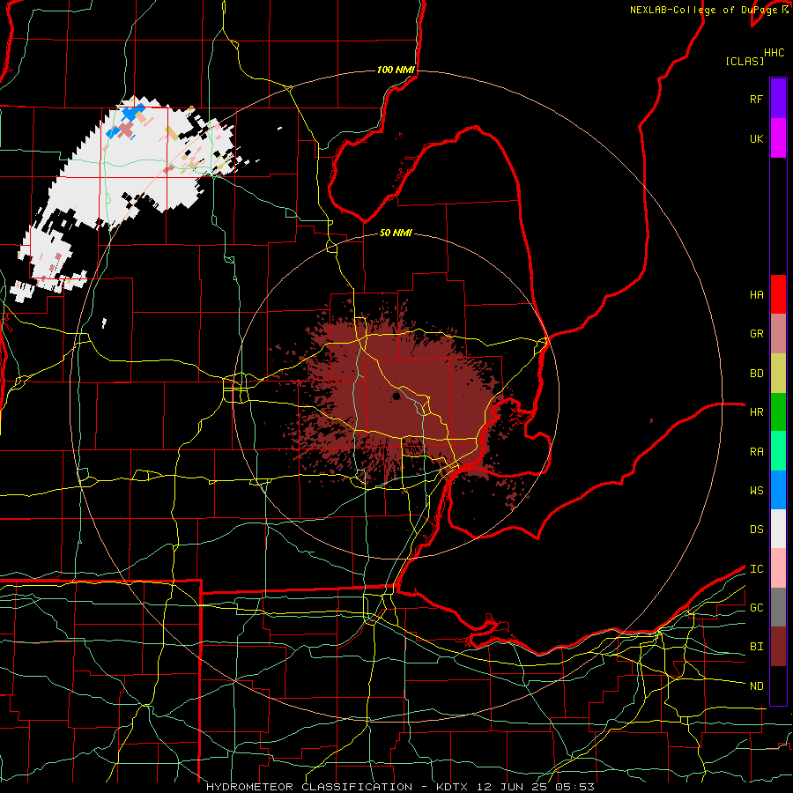793x793 pixels.
Task: Select the HA legend label
Action: [756, 295]
